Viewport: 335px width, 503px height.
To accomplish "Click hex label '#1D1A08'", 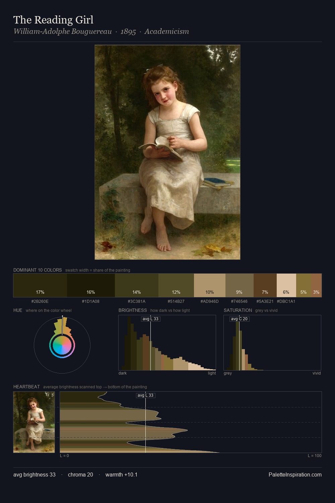I will 91,301.
